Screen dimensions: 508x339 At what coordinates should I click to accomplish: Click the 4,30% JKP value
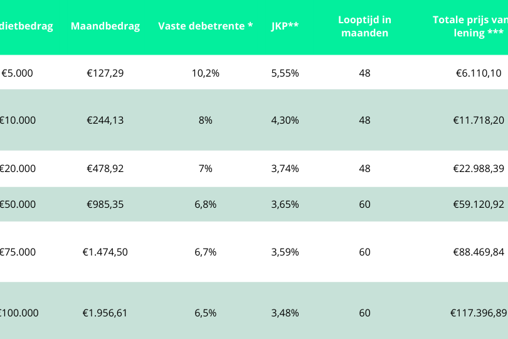(285, 120)
